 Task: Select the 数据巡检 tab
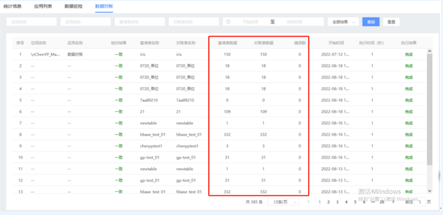point(73,6)
